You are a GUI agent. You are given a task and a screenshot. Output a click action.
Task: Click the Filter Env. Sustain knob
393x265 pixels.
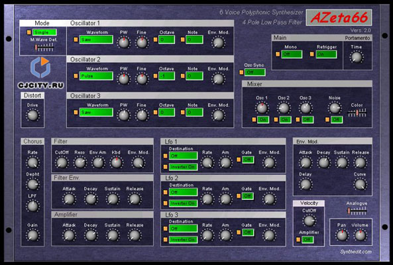click(113, 199)
